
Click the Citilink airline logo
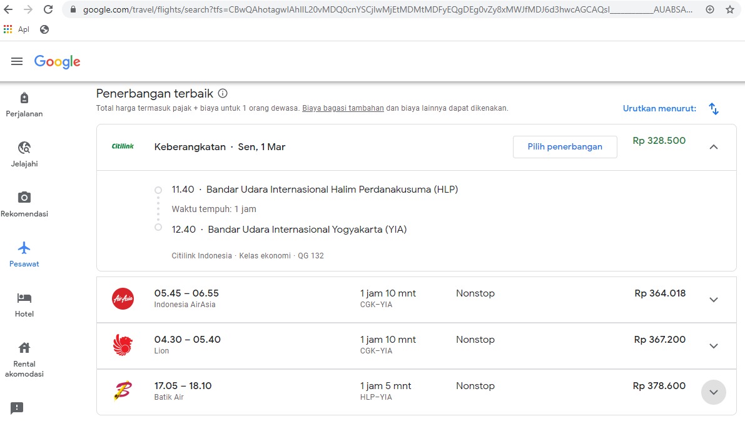[x=123, y=146]
